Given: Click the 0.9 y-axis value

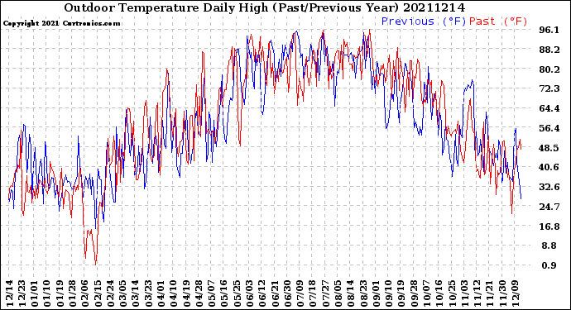Looking at the screenshot, I should pyautogui.click(x=549, y=265).
